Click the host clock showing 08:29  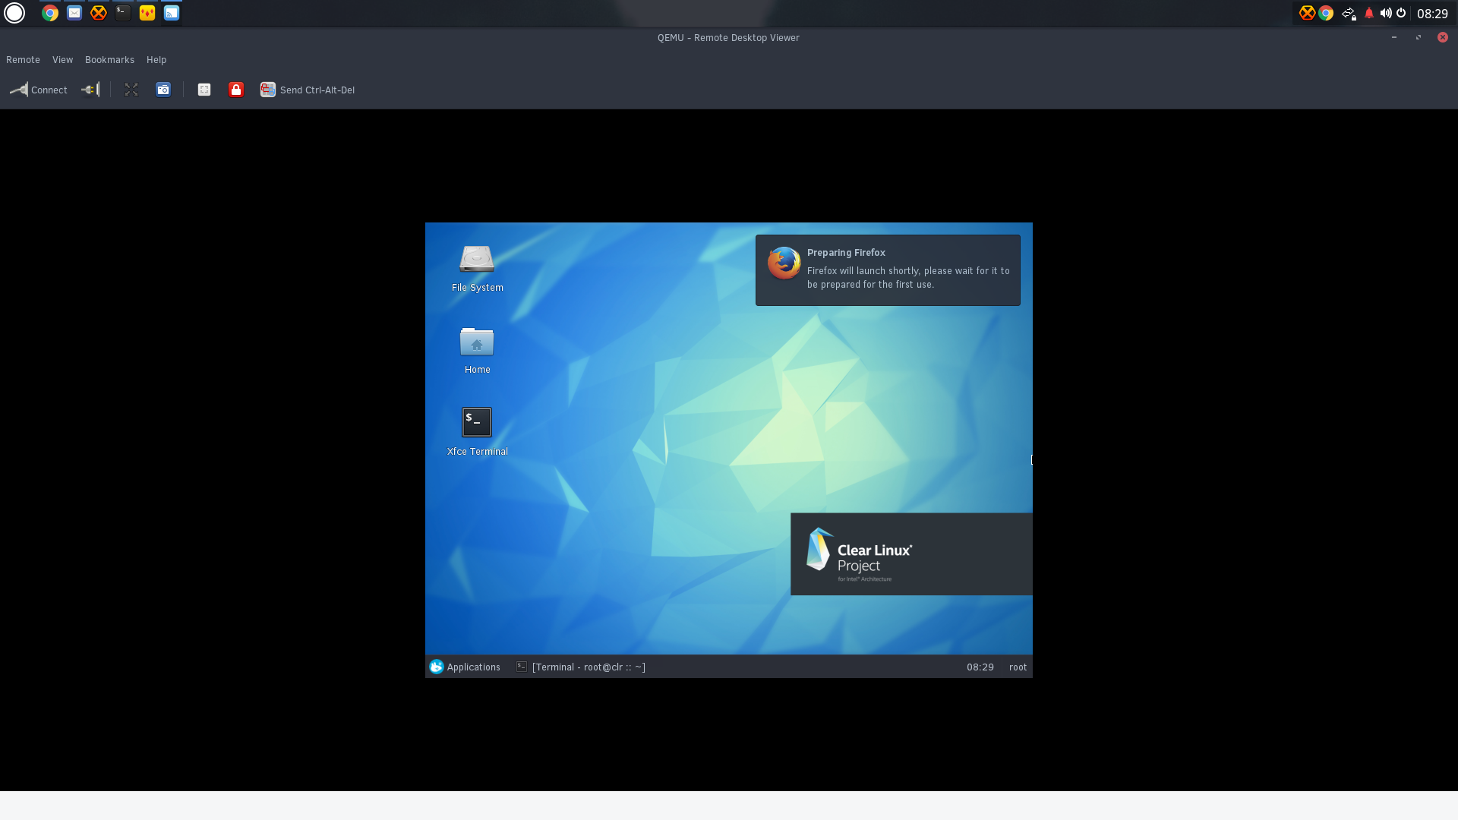coord(1432,14)
